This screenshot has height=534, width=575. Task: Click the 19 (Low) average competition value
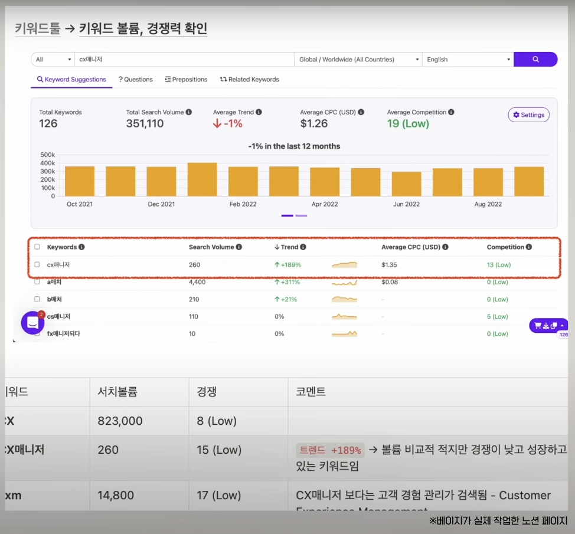tap(408, 123)
